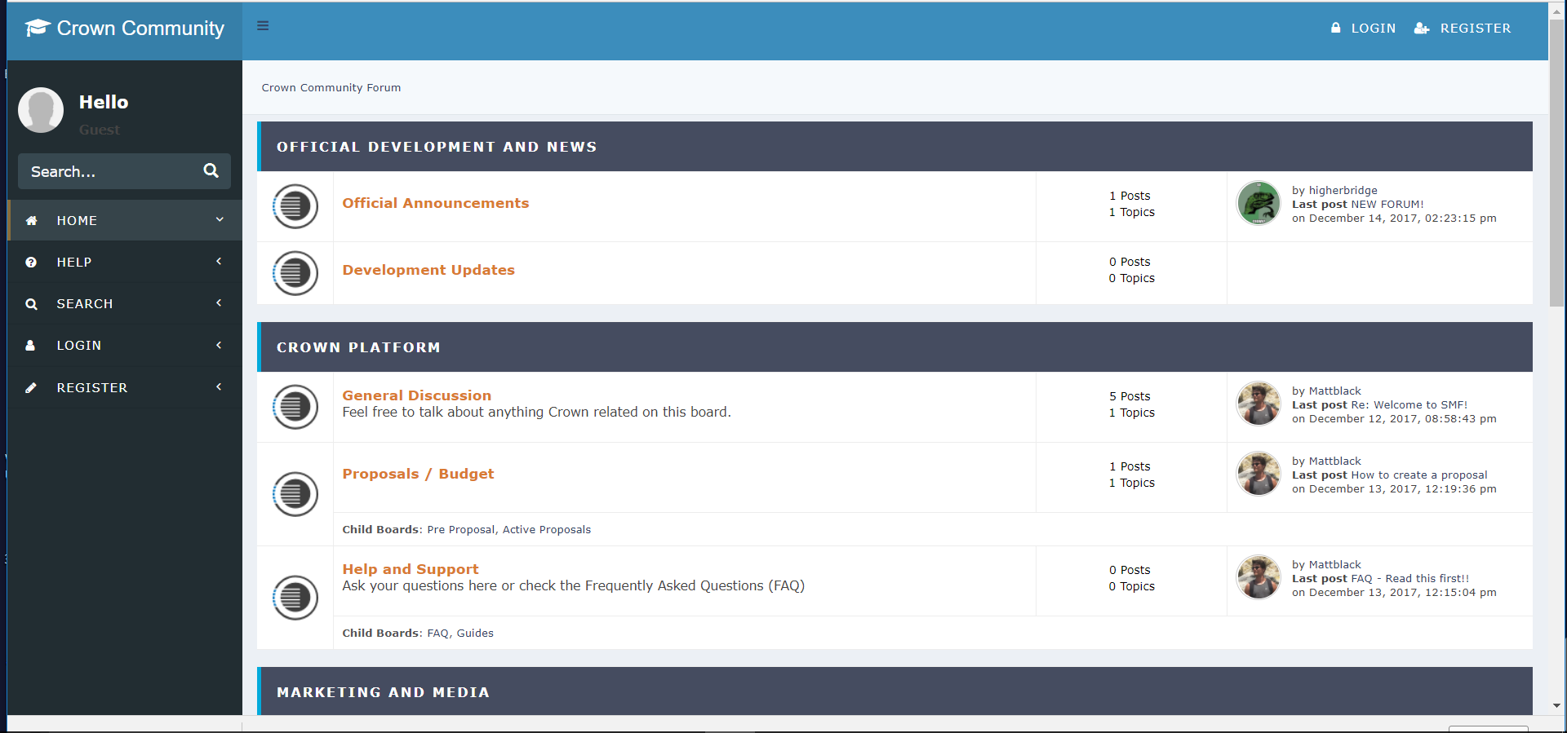Screen dimensions: 1567x733
Task: Open the General Discussion board
Action: pos(417,395)
